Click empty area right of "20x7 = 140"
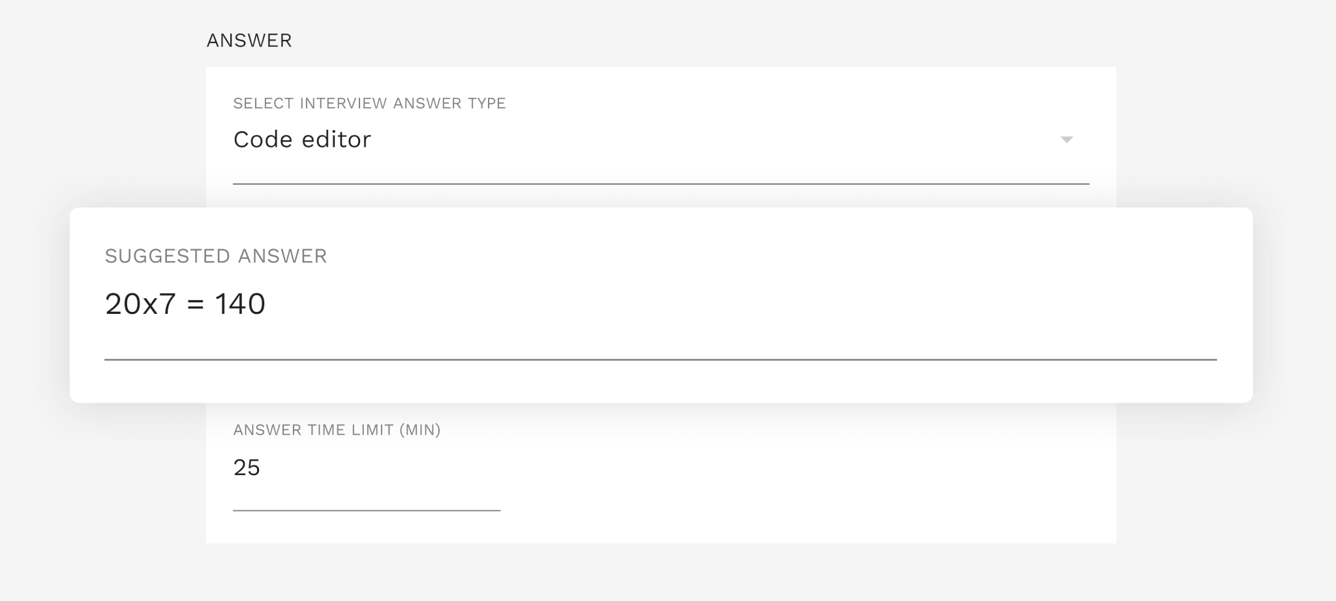 pos(718,304)
